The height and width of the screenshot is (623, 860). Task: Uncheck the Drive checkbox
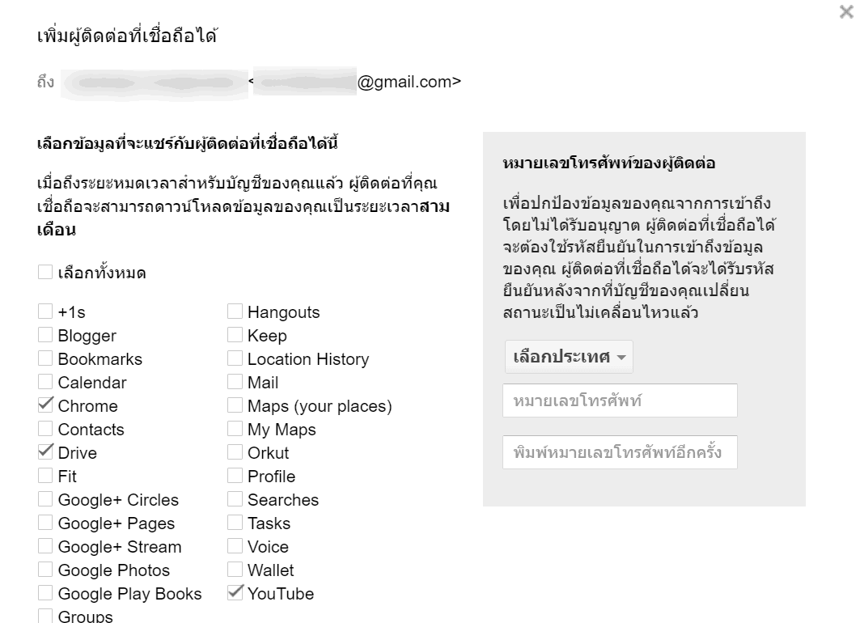[45, 452]
